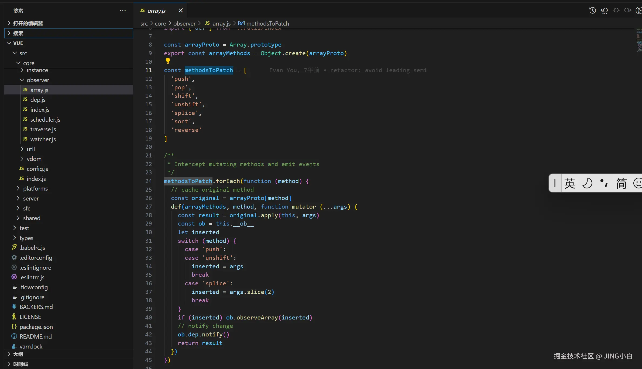The width and height of the screenshot is (642, 369).
Task: Toggle simplified Chinese 简 button
Action: 621,183
